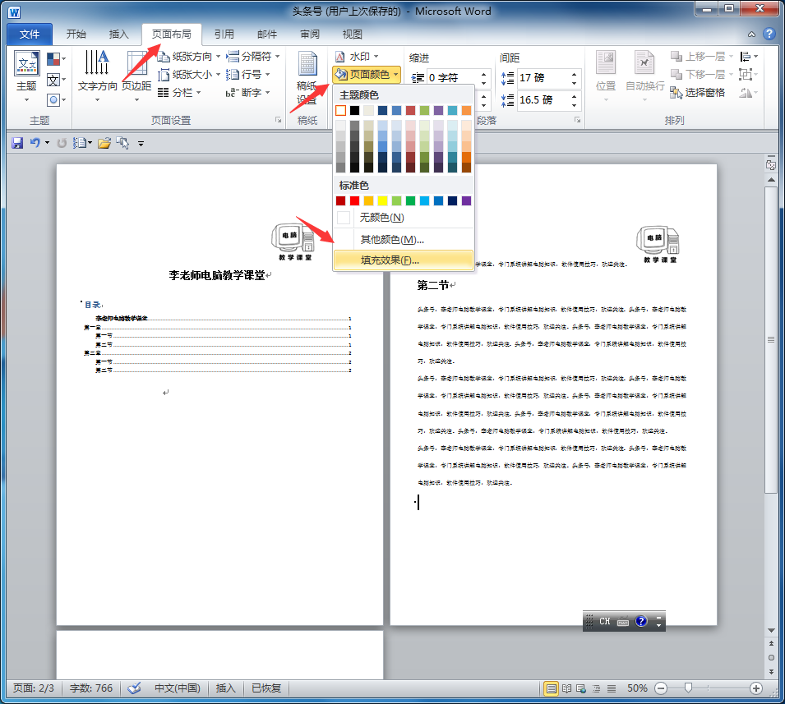Switch to full screen reading view
This screenshot has height=704, width=785.
566,688
